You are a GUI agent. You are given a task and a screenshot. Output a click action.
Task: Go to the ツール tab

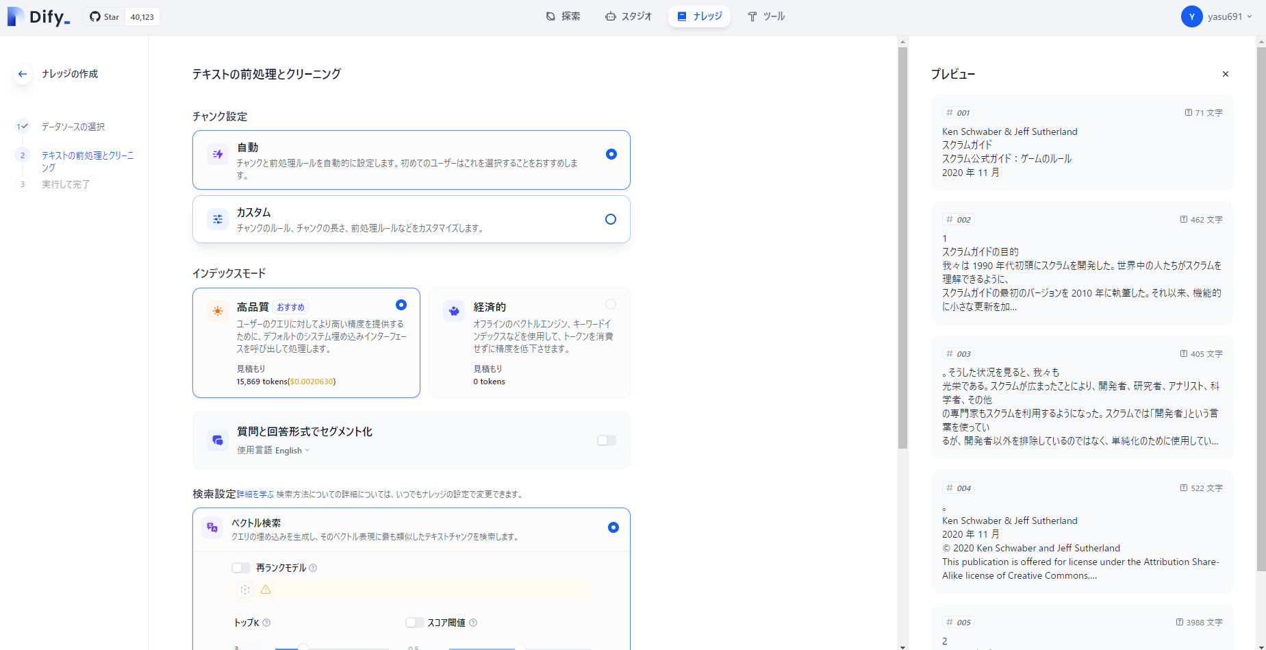[x=765, y=16]
